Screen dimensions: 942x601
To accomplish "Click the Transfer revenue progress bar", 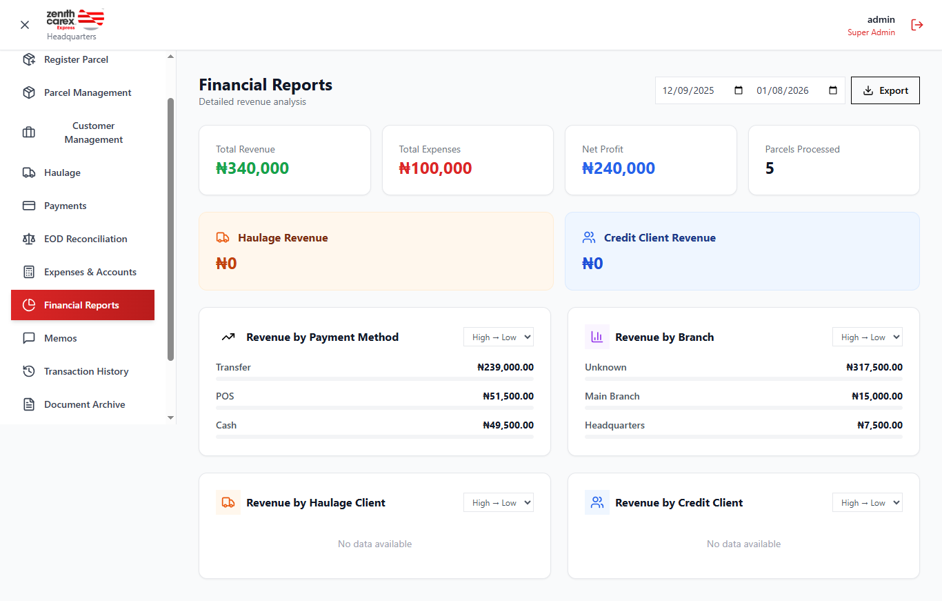I will 374,379.
